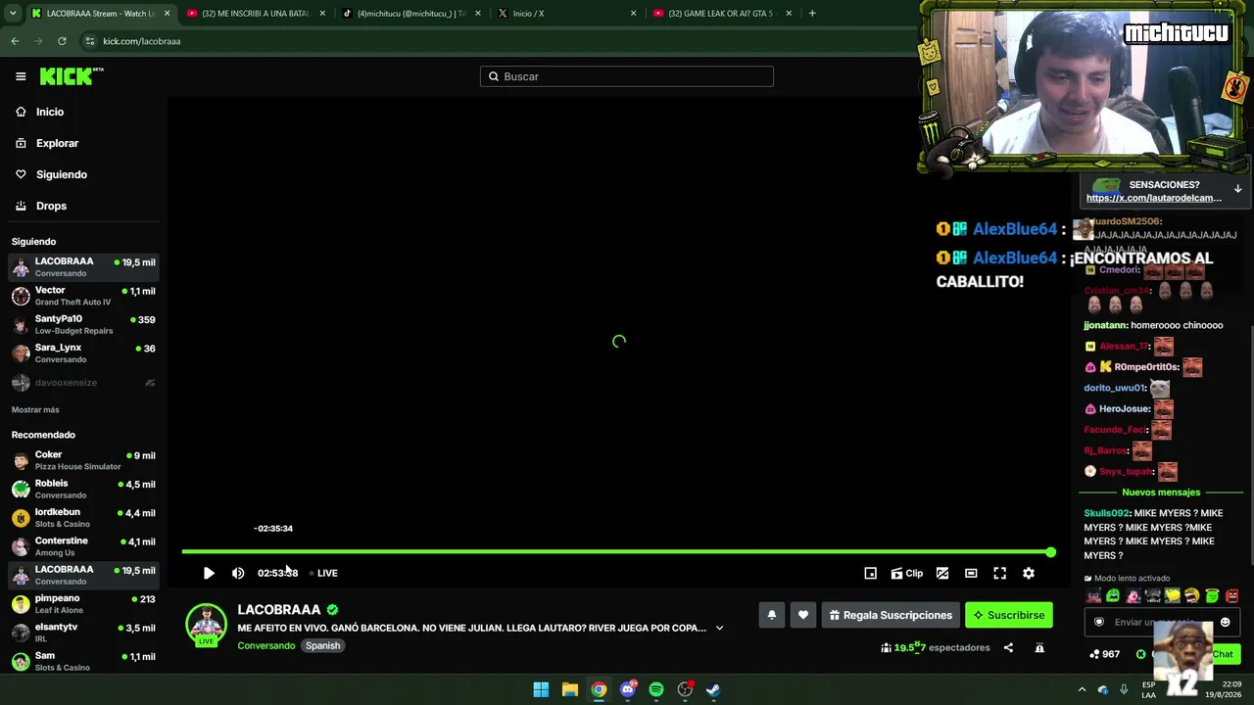Switch to GAME LEAK OR AI? GTA 5 tab
The width and height of the screenshot is (1254, 705).
click(723, 14)
